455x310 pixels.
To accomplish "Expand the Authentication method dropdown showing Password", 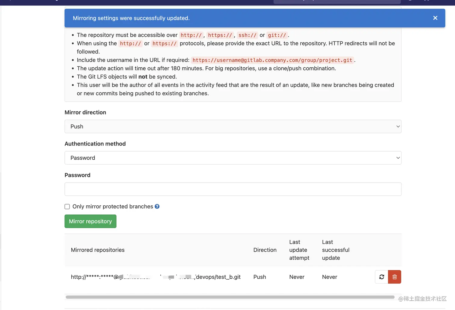I will [x=233, y=158].
